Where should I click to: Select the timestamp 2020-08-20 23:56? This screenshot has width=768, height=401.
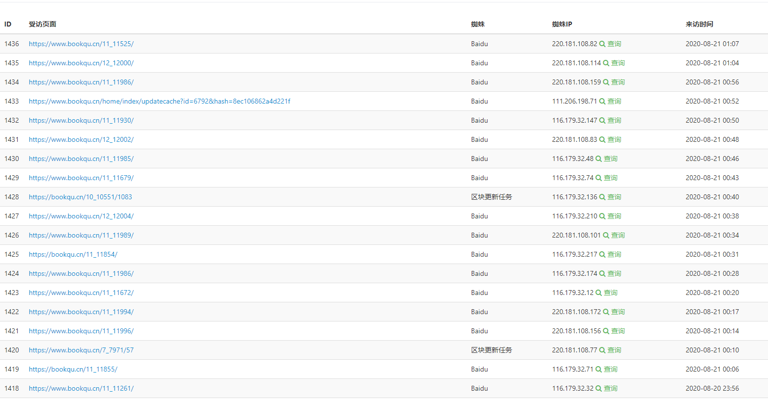[712, 388]
